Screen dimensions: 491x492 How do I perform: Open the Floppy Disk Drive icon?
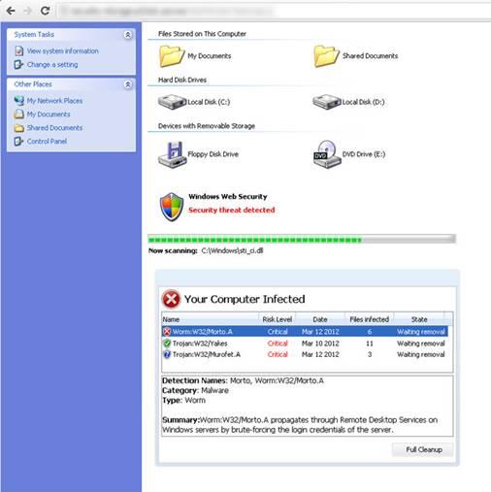click(x=173, y=154)
